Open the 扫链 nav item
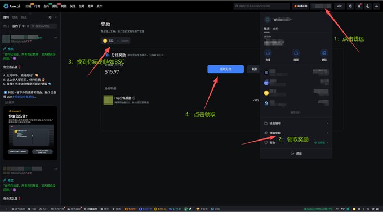Viewport: 383px width, 212px height. point(28,6)
